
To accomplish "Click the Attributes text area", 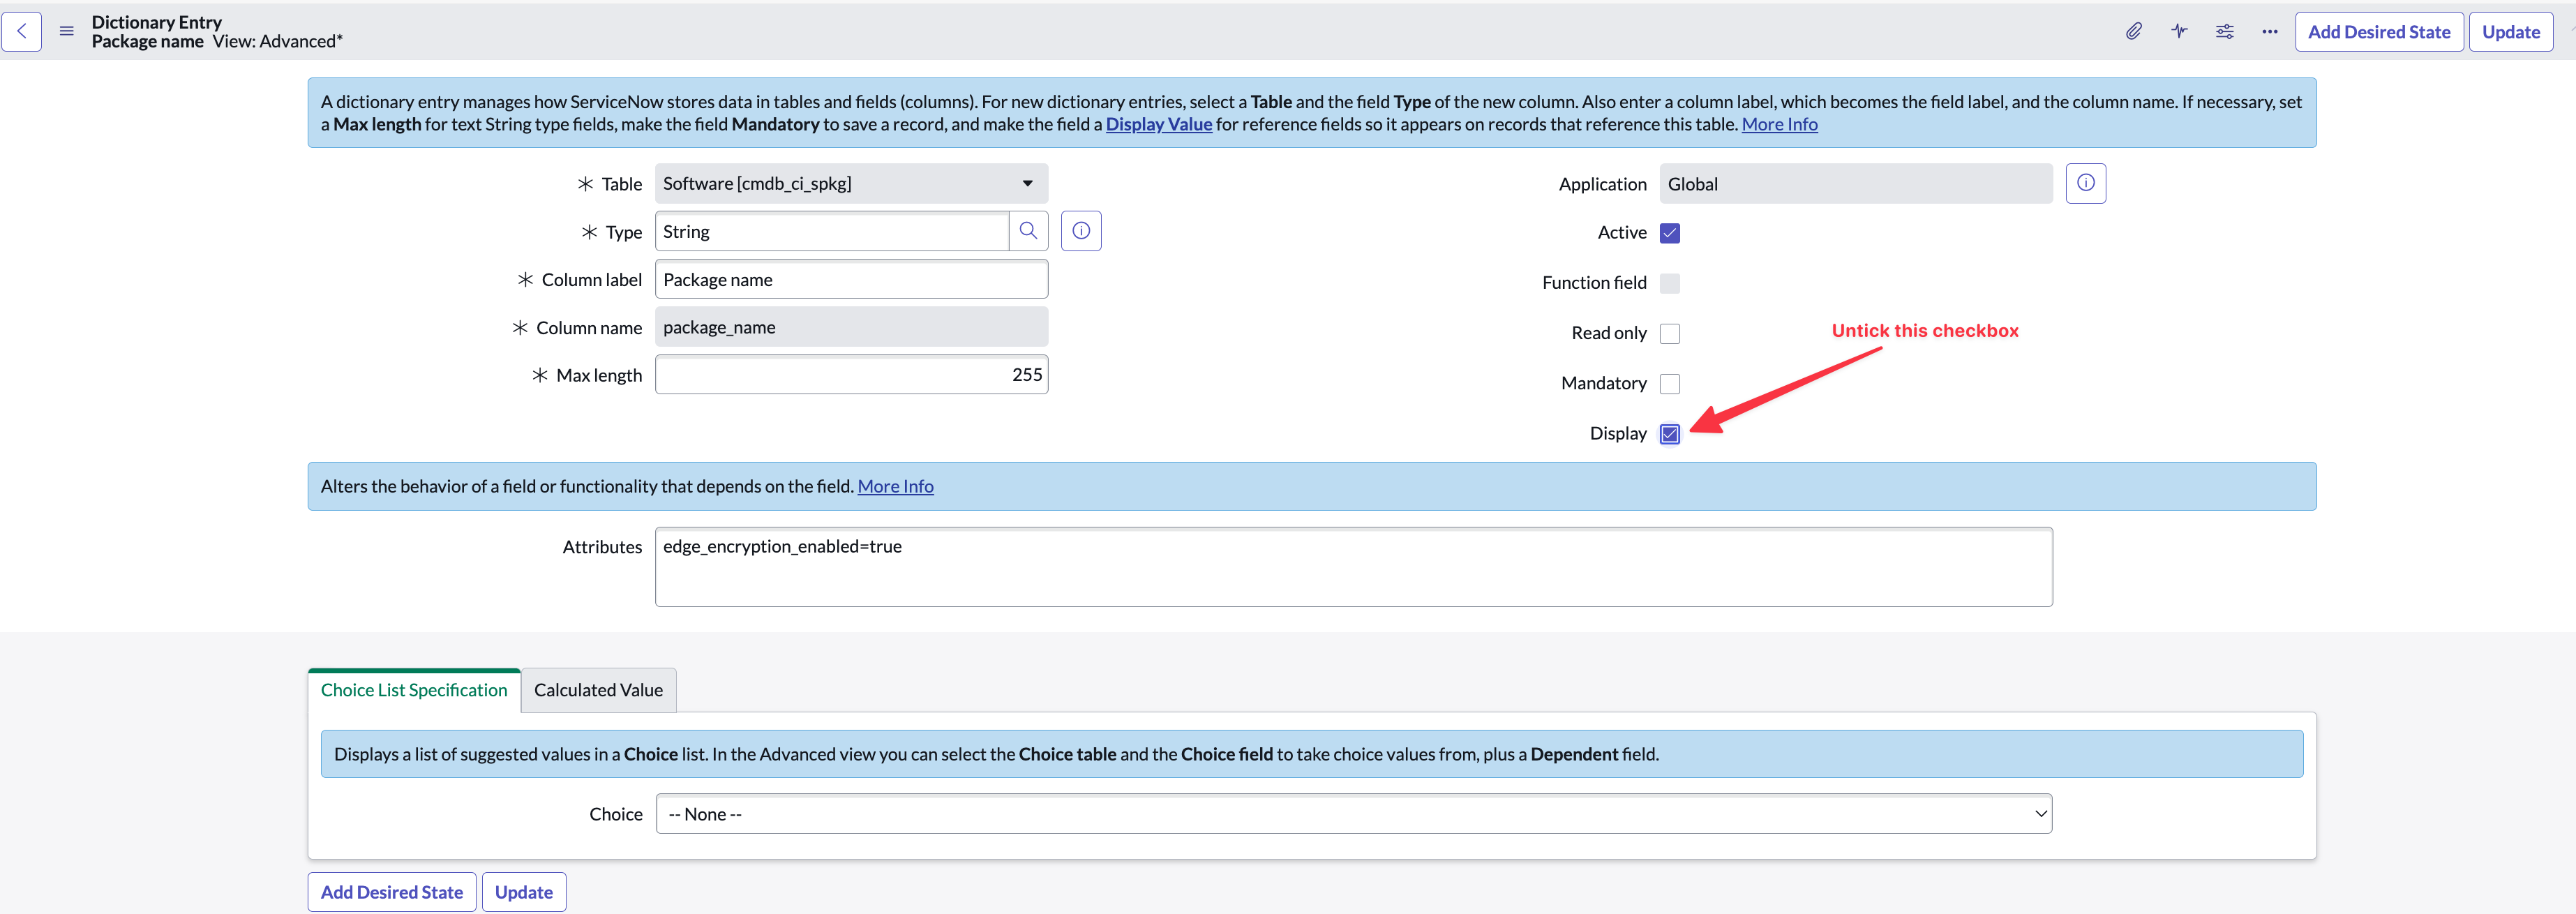I will coord(1354,567).
